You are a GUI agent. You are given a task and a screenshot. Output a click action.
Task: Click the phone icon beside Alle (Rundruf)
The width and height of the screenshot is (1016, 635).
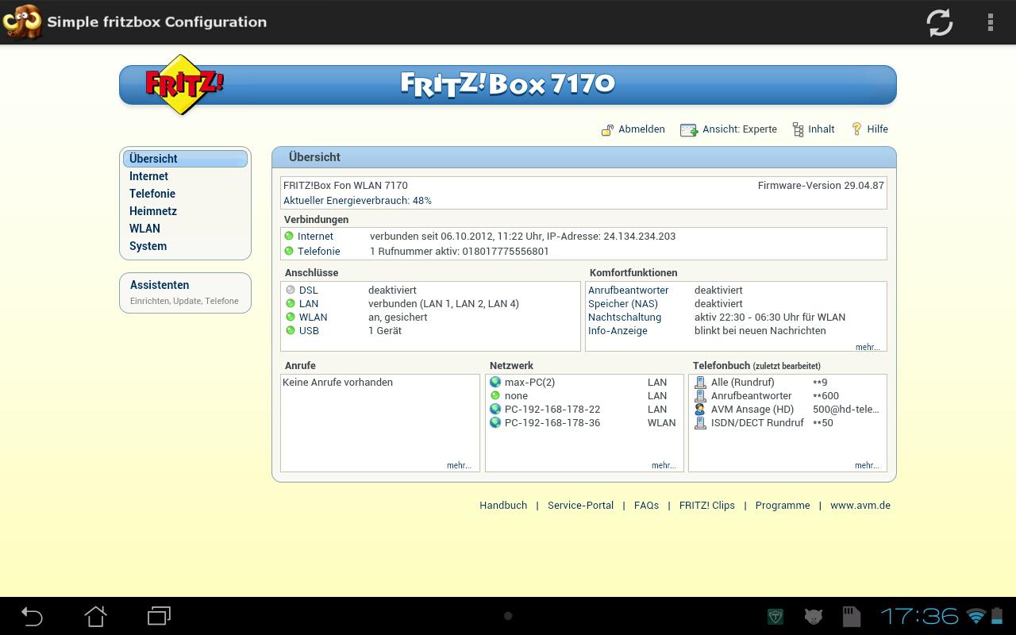point(700,383)
